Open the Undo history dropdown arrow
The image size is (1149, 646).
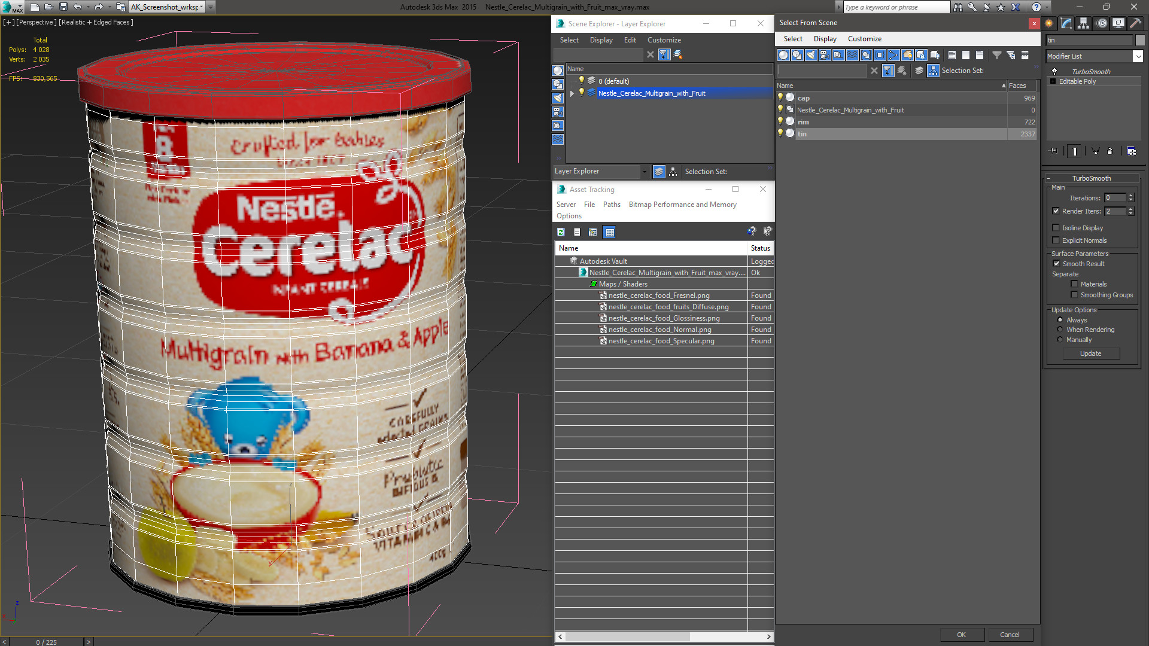[x=87, y=7]
